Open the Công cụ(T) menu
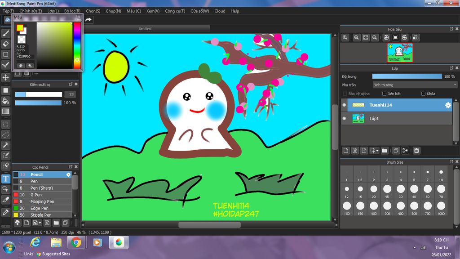 pyautogui.click(x=175, y=11)
